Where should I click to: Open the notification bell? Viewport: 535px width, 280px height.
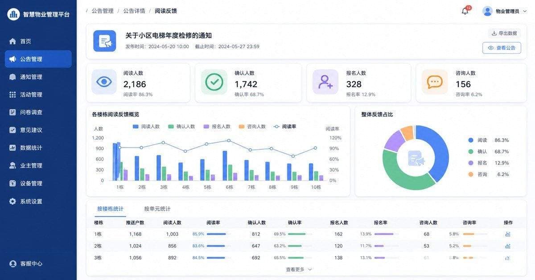click(x=465, y=11)
